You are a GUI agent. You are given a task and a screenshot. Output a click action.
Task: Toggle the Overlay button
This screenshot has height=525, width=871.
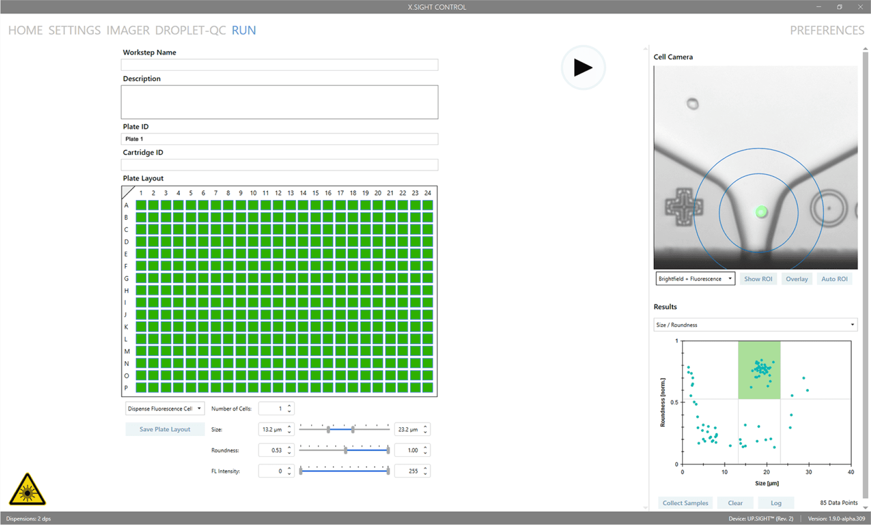click(x=796, y=279)
